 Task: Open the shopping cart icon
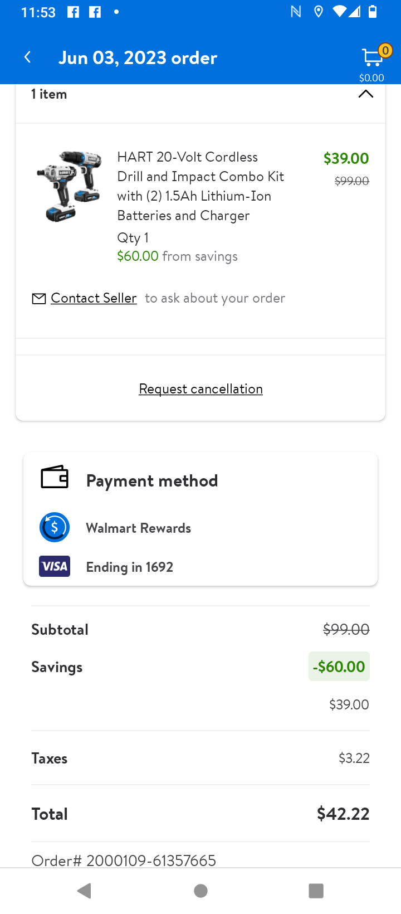click(372, 58)
